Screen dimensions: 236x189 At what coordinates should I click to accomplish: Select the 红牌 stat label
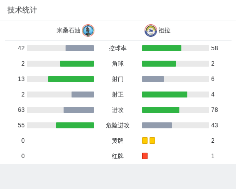(x=118, y=156)
